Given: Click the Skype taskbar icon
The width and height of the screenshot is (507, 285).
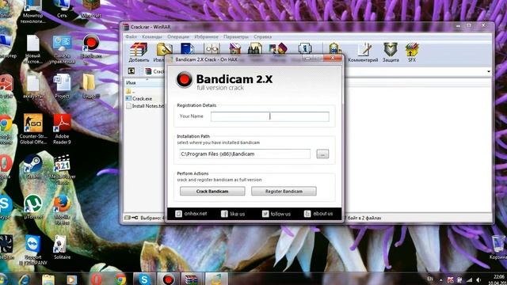Looking at the screenshot, I should tap(144, 279).
